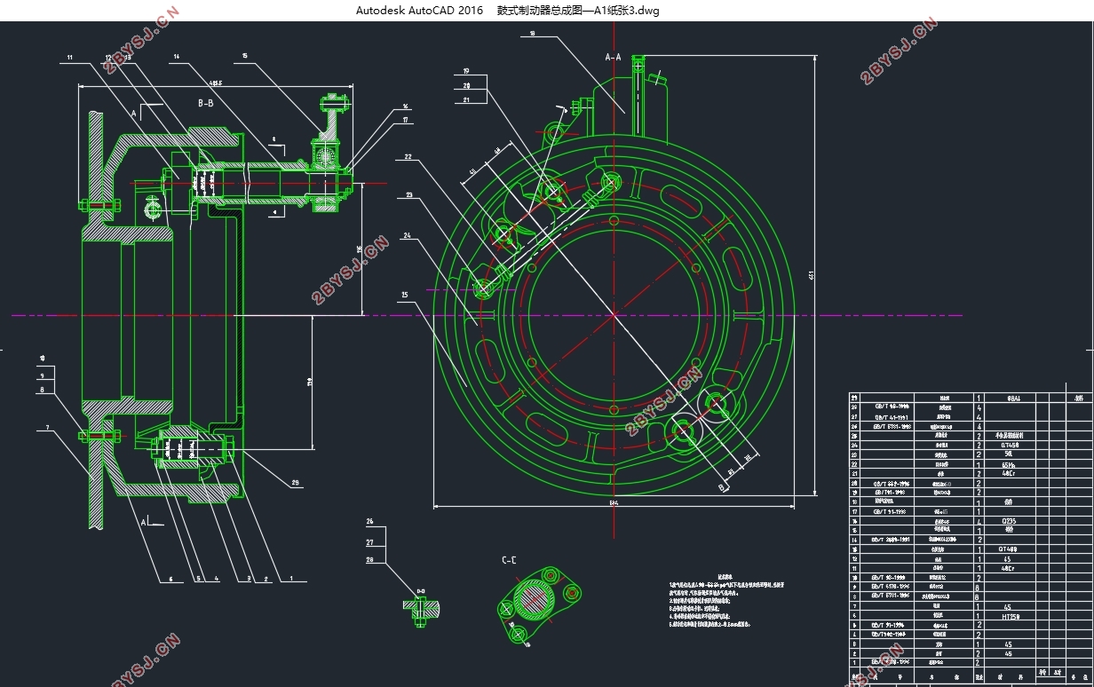Click part callout number 24
This screenshot has height=687, width=1094.
[407, 236]
